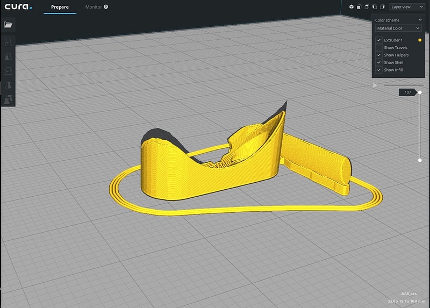Switch camera to front view icon

click(x=359, y=7)
